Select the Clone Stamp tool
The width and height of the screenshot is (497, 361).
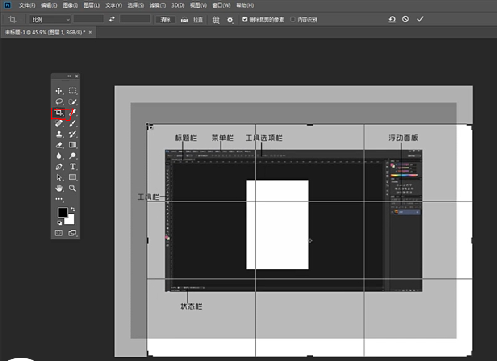tap(58, 134)
